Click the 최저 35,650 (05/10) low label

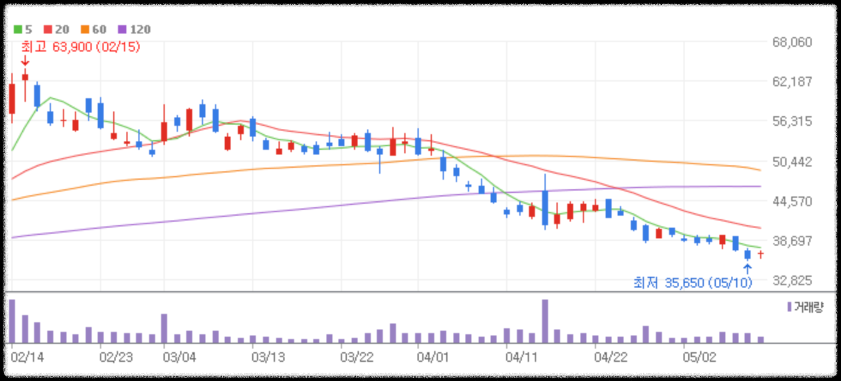click(692, 282)
